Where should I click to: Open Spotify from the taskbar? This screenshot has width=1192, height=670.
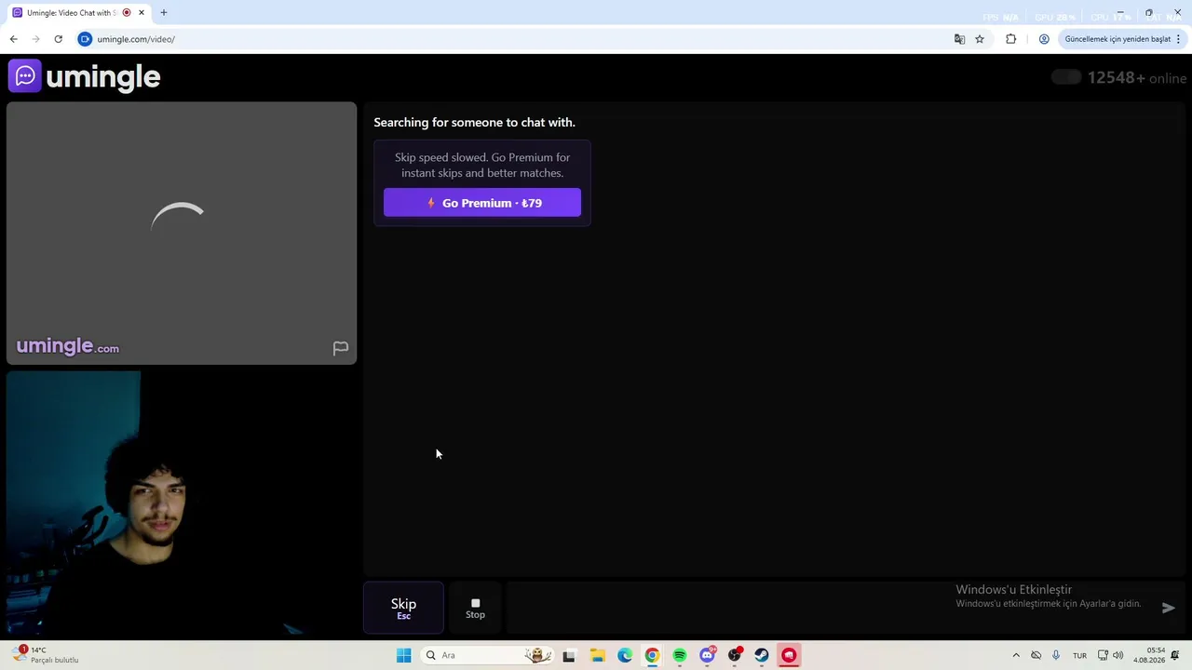(x=680, y=655)
